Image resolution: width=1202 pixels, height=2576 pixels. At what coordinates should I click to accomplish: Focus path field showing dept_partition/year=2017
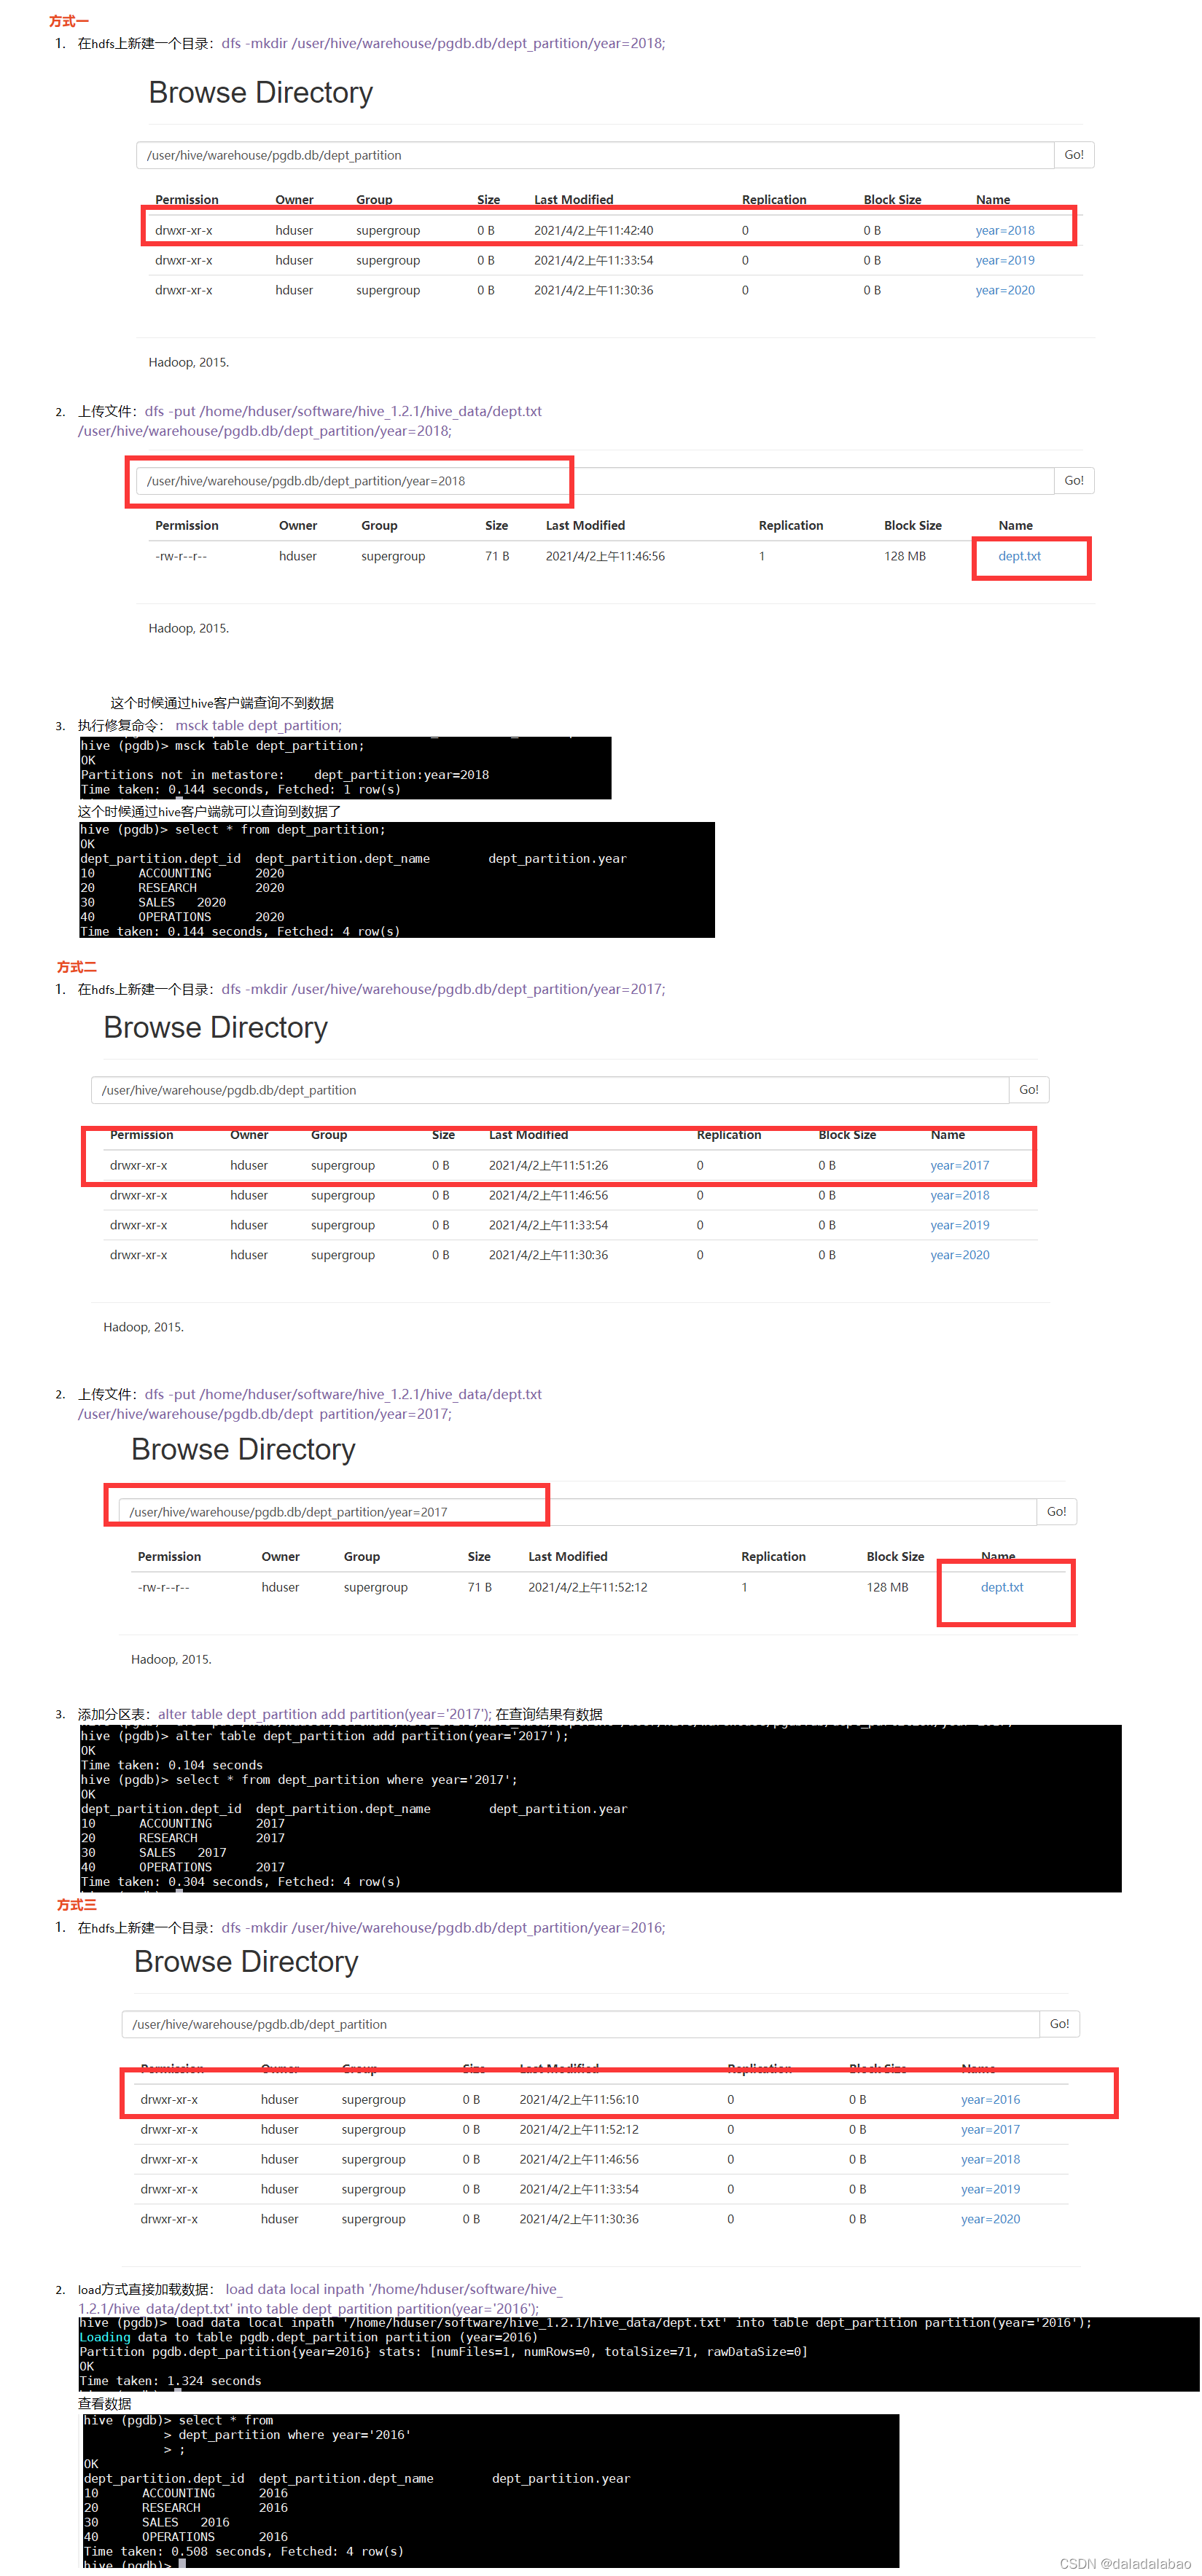tap(577, 1512)
